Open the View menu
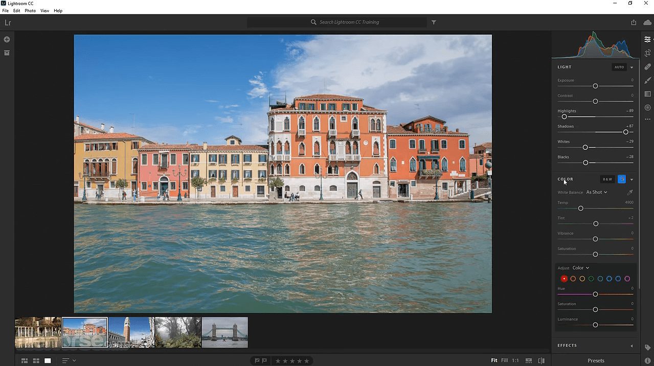 44,10
